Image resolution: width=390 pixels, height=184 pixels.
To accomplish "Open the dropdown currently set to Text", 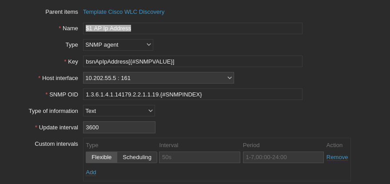I will pos(119,111).
